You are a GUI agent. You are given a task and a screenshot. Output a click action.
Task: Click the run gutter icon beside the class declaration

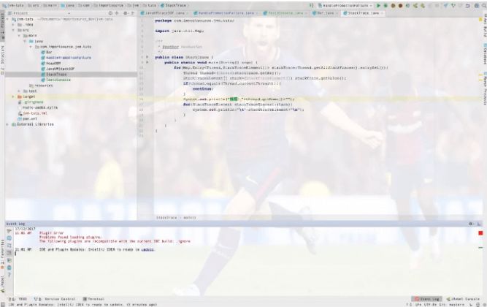pyautogui.click(x=147, y=57)
